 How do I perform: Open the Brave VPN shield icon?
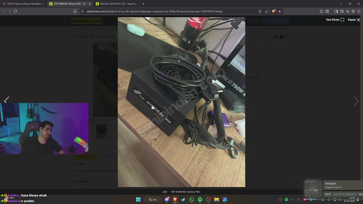[x=353, y=11]
